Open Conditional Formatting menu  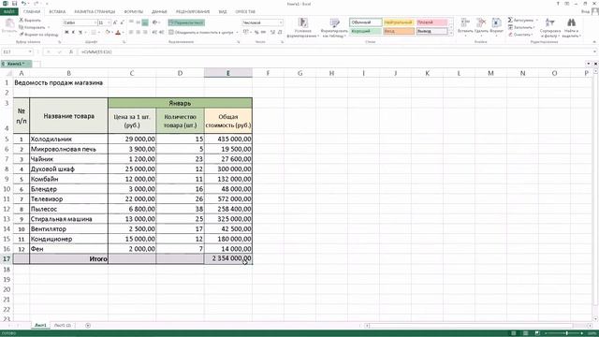[302, 27]
